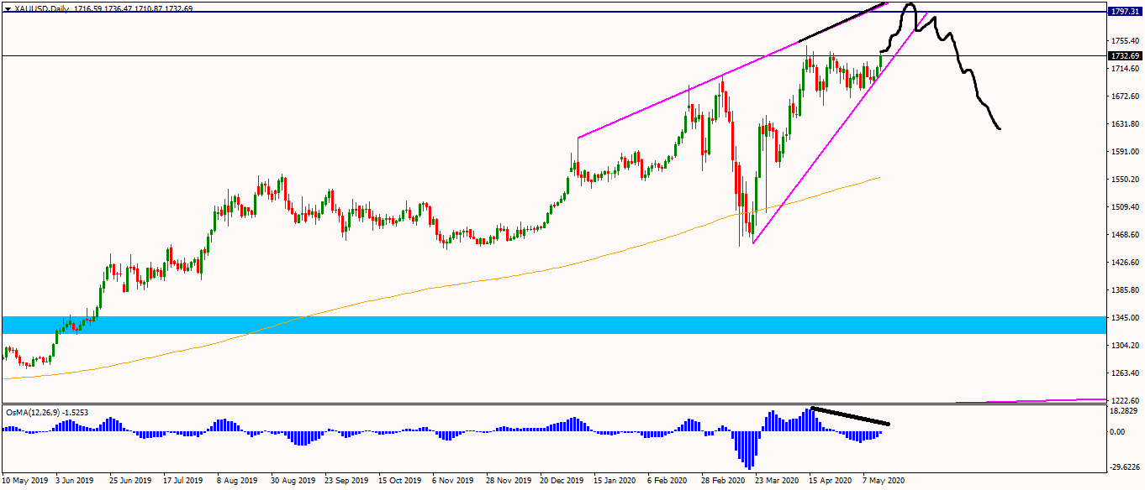Click the 1714.60 price axis label
1145x490 pixels.
coord(1126,69)
